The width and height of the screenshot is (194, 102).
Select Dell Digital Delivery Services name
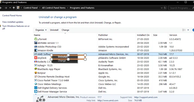[x=52, y=88]
